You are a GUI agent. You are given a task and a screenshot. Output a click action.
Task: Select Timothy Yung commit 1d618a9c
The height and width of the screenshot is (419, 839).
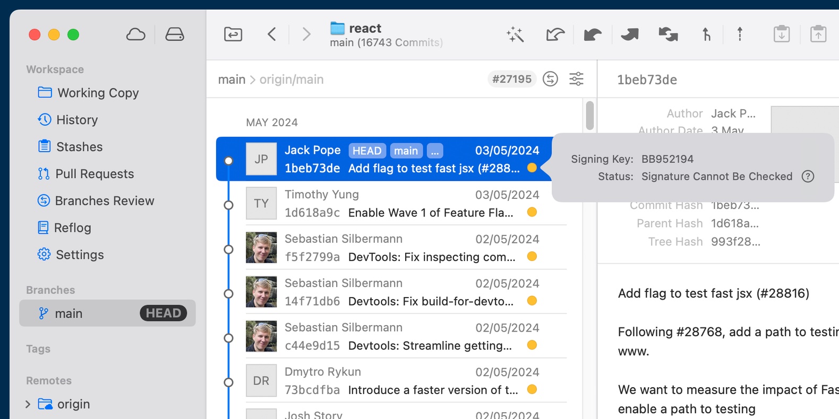click(x=398, y=204)
